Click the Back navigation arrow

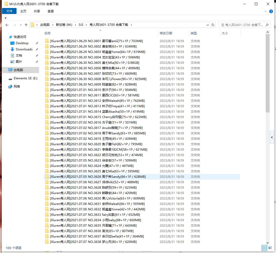point(7,25)
